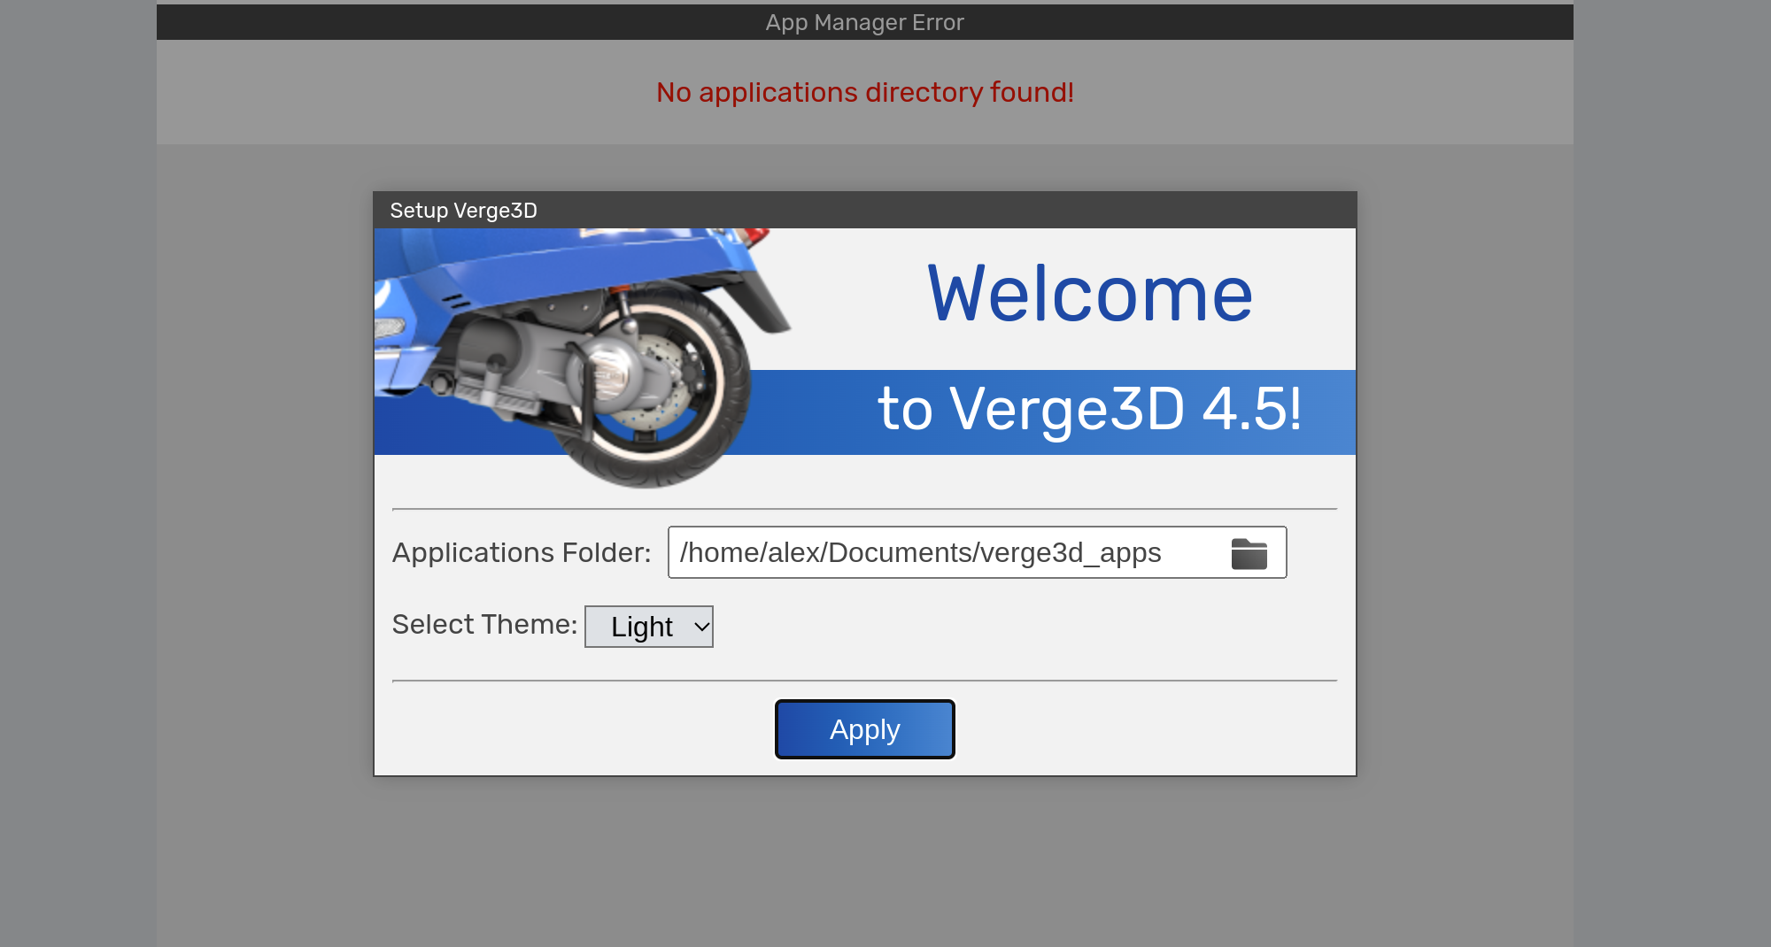Click the 'Setup Verge3D' dialog title
Viewport: 1771px width, 947px height.
point(464,211)
